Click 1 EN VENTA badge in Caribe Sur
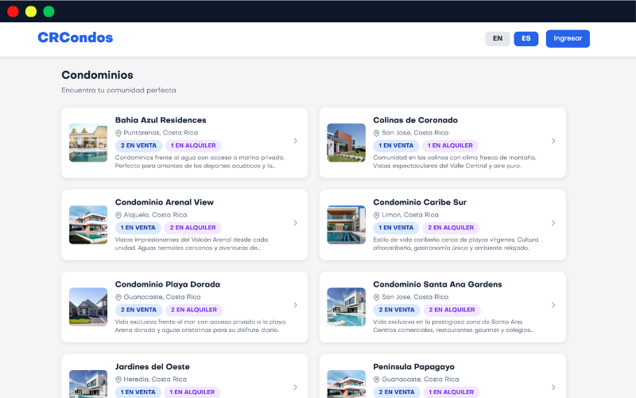Screen dimensions: 636x398 click(x=396, y=228)
